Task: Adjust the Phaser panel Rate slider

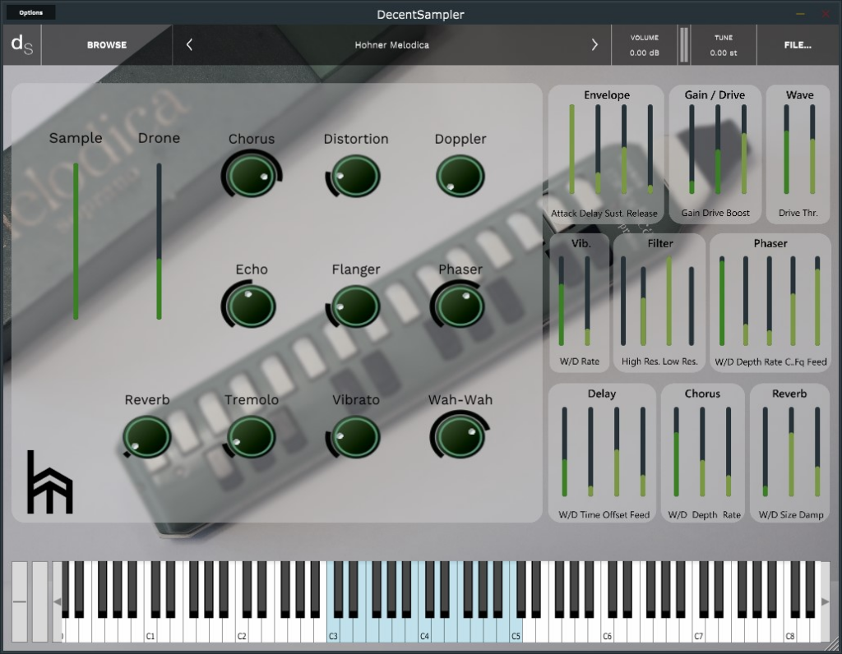Action: click(x=770, y=301)
